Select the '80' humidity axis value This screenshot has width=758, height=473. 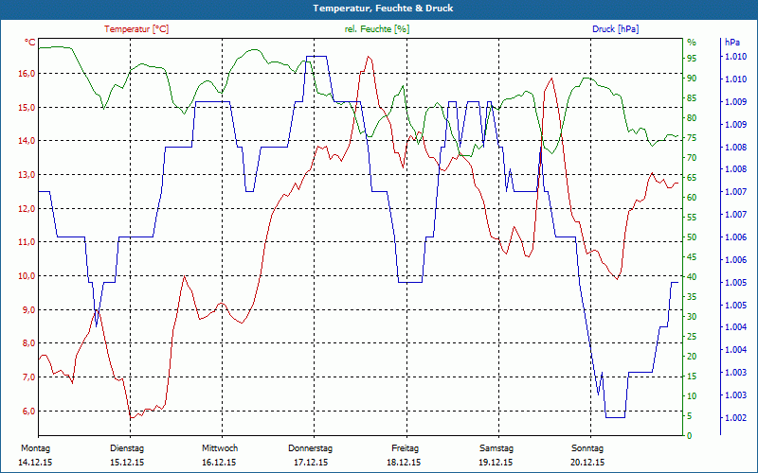692,117
